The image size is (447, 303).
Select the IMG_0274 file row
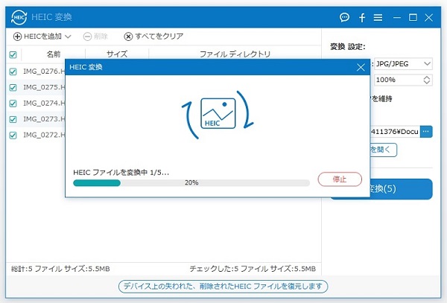[x=37, y=103]
